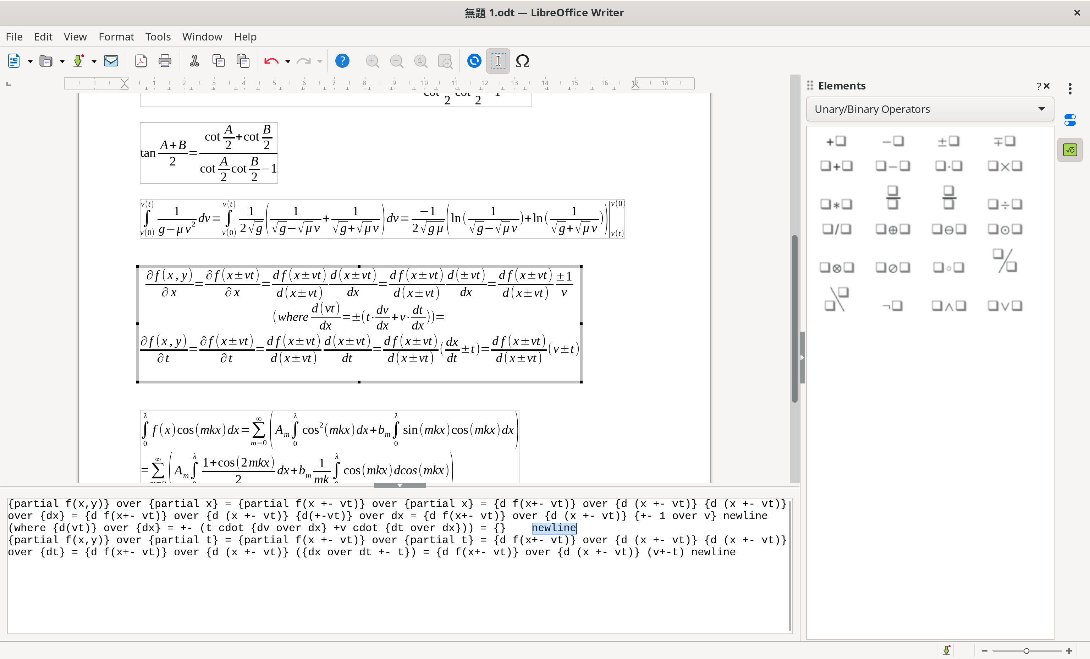Open the Tools menu
This screenshot has height=659, width=1090.
click(158, 37)
